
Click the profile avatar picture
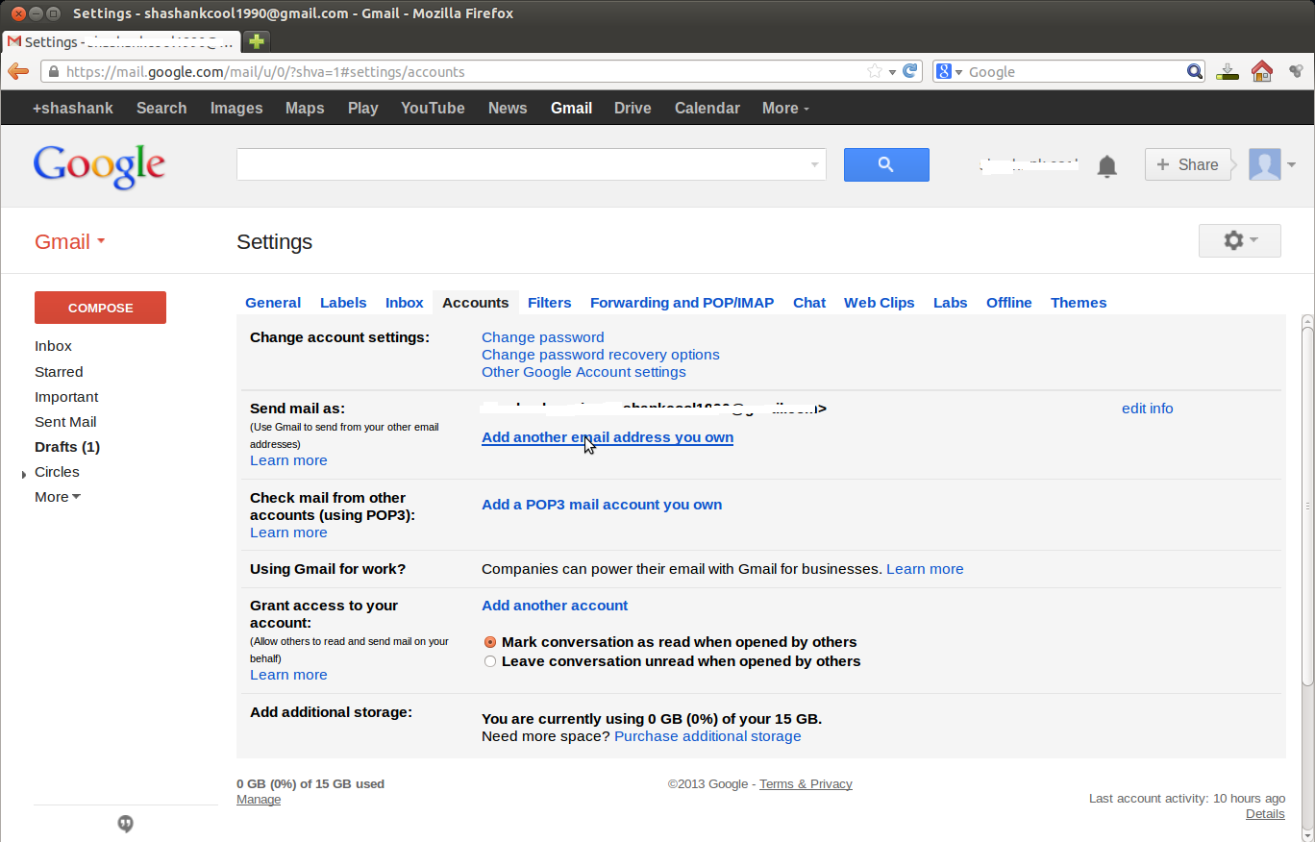pos(1265,164)
